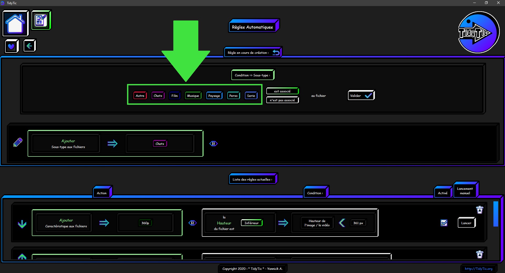Move the 360p rule down with arrow

[x=22, y=224]
